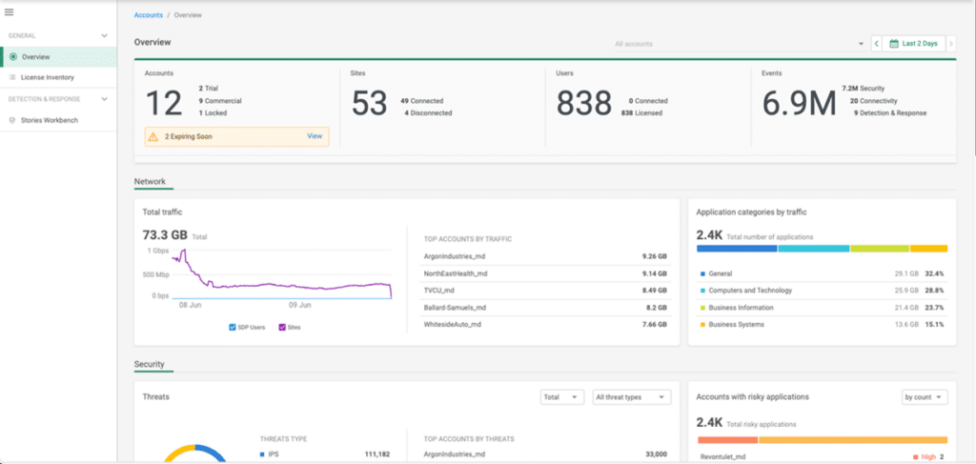The width and height of the screenshot is (976, 464).
Task: Click the 12 accounts count
Action: [164, 103]
